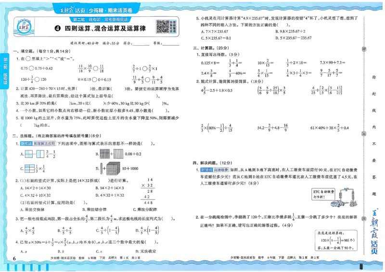Viewport: 385px width, 272px height.
Task: Click the question about 1000 kg 土豆片
Action: [98, 122]
